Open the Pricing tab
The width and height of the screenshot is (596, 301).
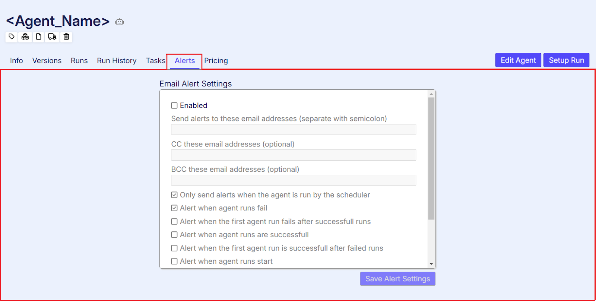(216, 60)
